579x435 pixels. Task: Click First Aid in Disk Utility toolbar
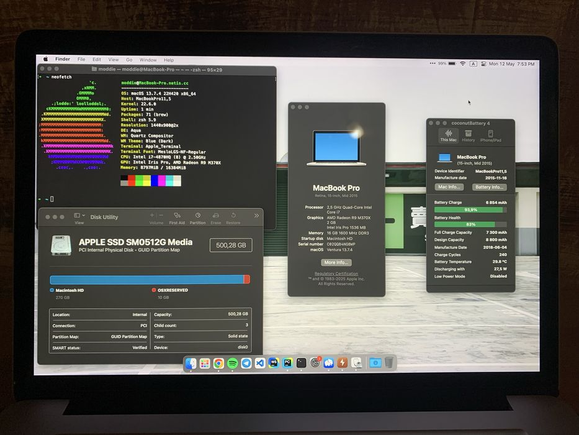tap(177, 218)
